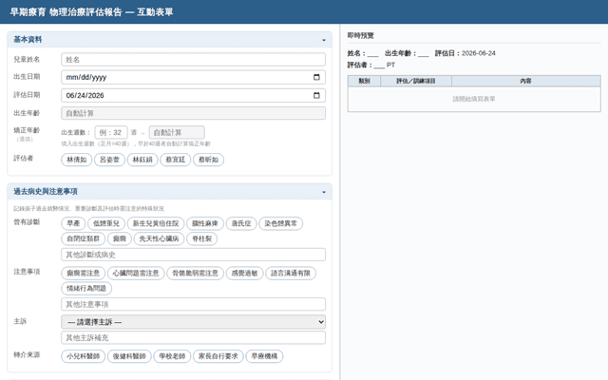This screenshot has height=380, width=608.
Task: Click the 其他注意事項 text field
Action: coord(193,304)
